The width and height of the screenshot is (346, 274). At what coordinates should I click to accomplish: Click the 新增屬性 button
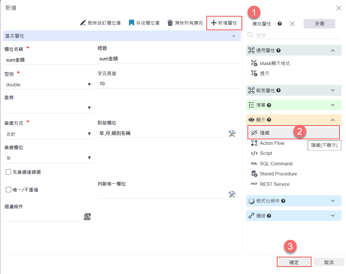point(224,23)
